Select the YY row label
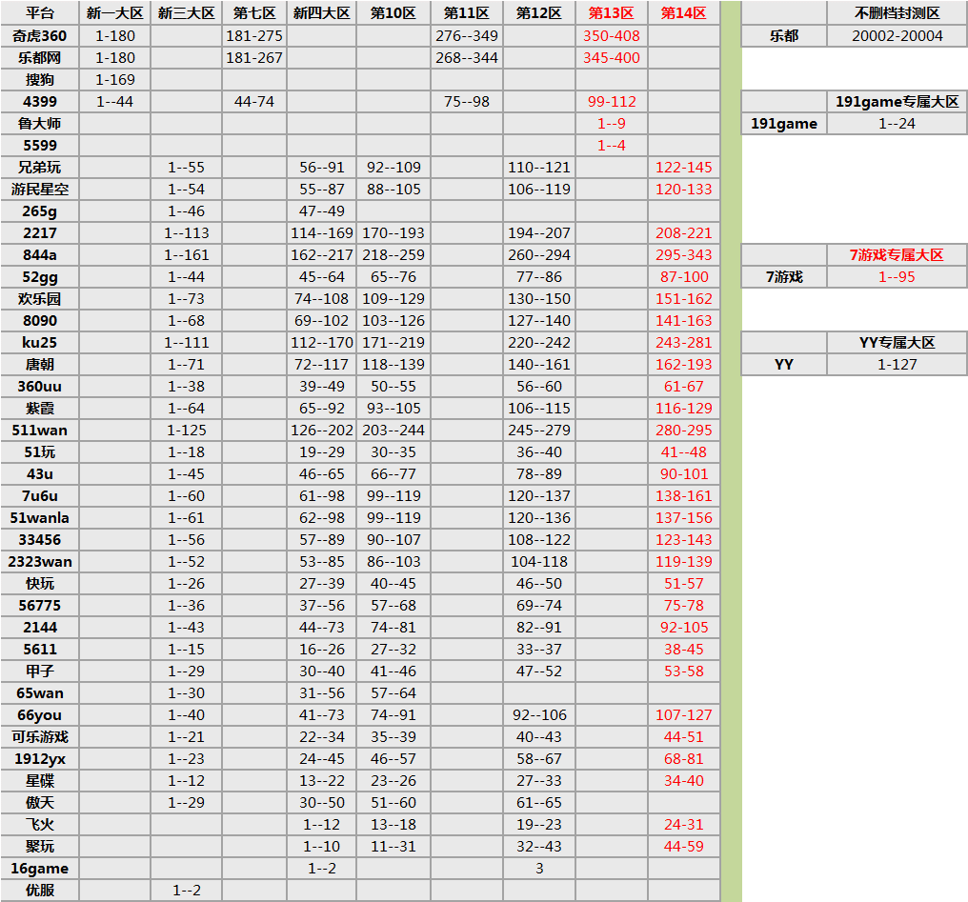Viewport: 968px width, 902px height. coord(784,365)
